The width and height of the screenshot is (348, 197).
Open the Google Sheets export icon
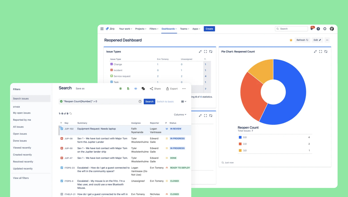click(x=128, y=88)
